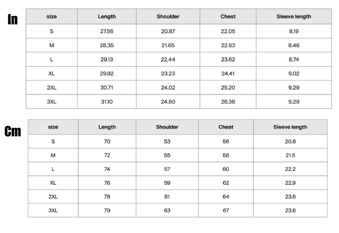Click the 79 length cell for 3XL
The image size is (339, 233).
coord(107,210)
